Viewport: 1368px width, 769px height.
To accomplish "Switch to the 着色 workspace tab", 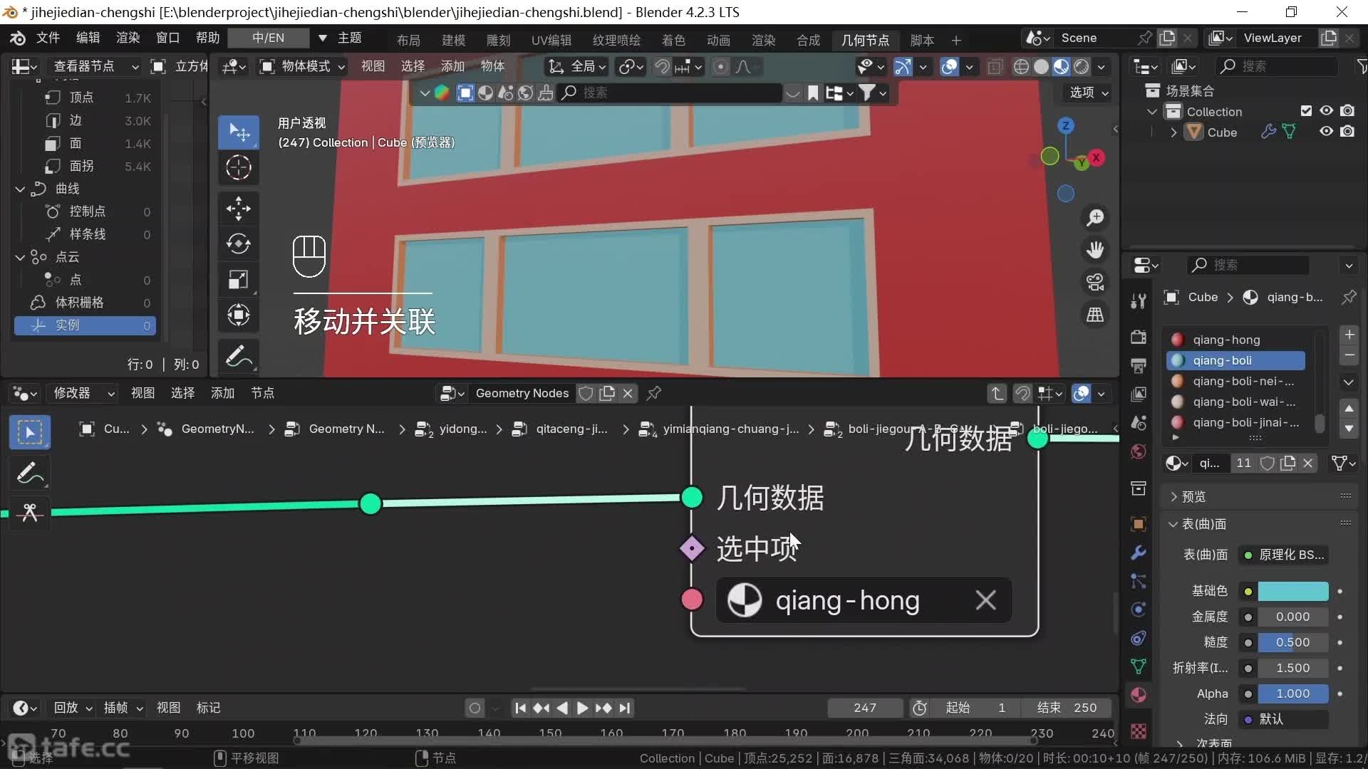I will point(673,40).
